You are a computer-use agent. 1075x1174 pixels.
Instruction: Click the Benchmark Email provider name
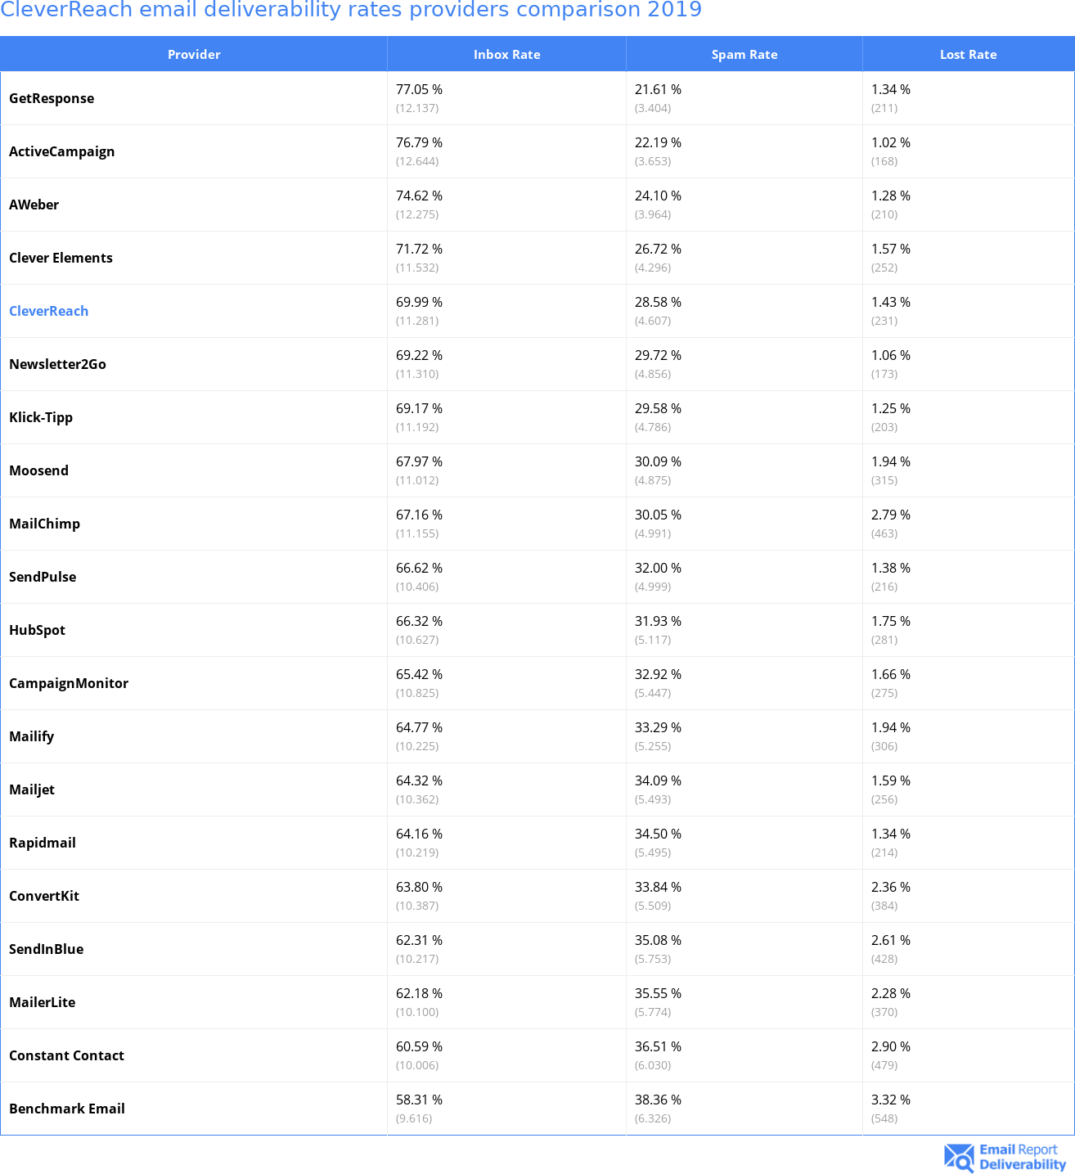[x=67, y=1109]
